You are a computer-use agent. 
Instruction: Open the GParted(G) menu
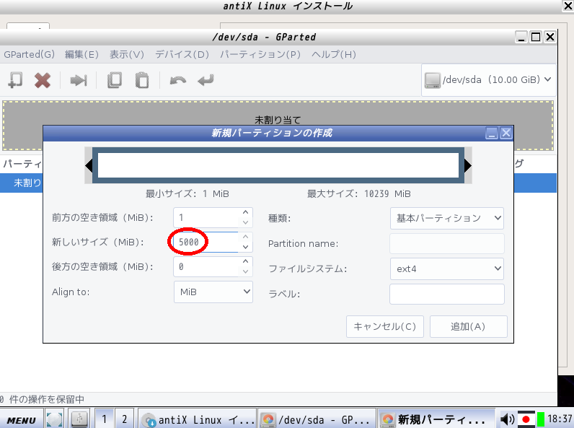click(x=30, y=55)
